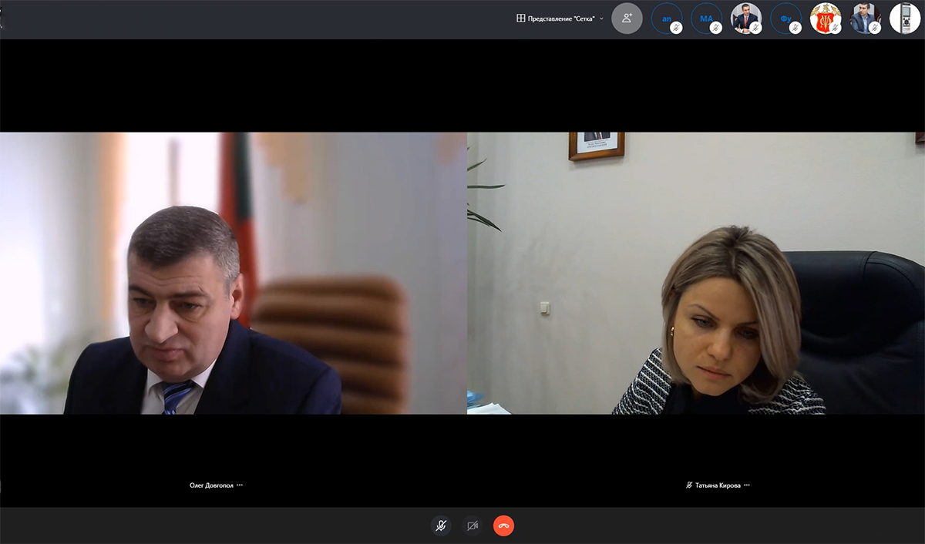Select the "Фу" participant avatar
925x544 pixels.
(785, 18)
